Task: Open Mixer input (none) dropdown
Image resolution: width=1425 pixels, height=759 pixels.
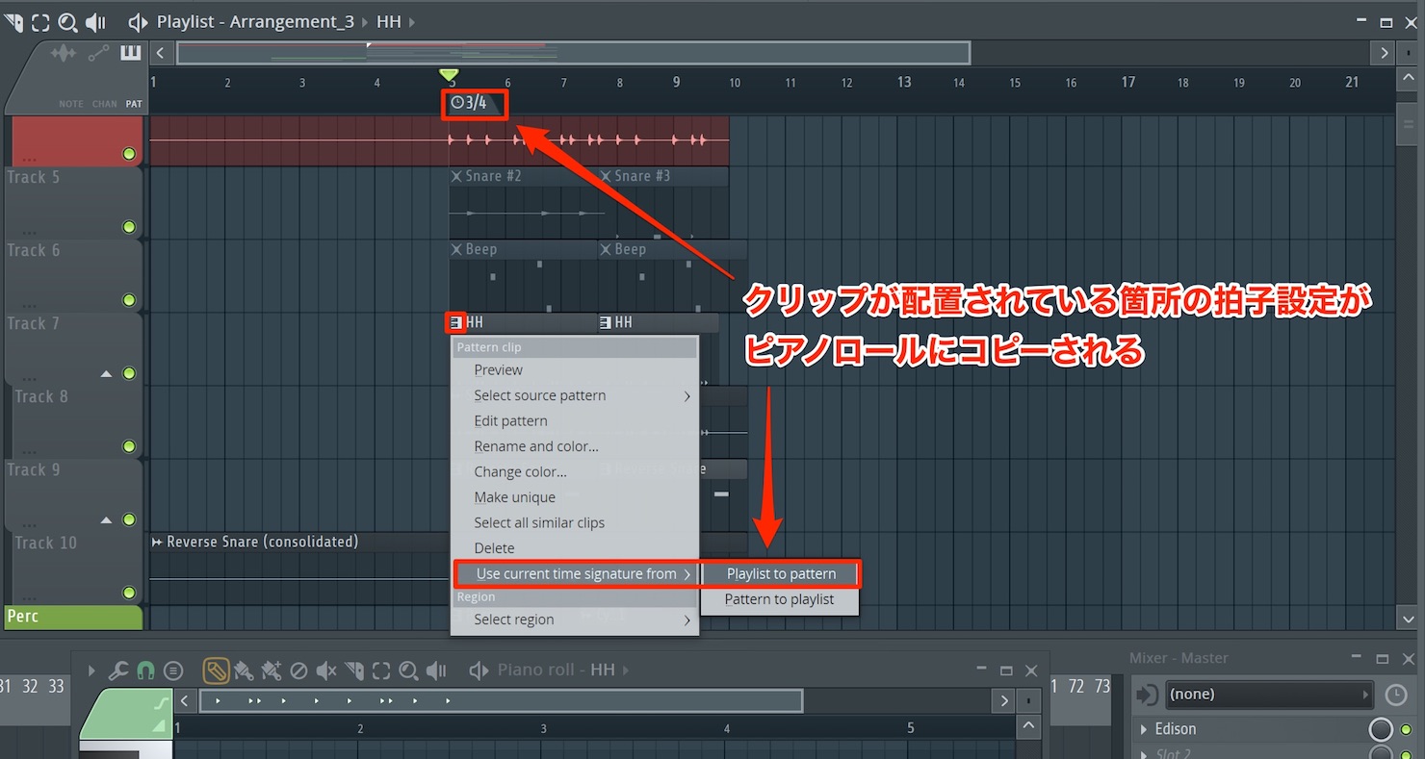Action: click(1269, 695)
